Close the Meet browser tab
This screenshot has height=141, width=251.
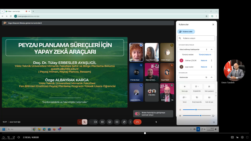pyautogui.click(x=29, y=11)
